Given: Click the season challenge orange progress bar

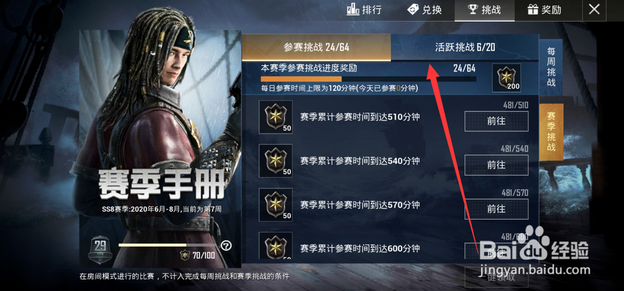Looking at the screenshot, I should click(x=368, y=79).
